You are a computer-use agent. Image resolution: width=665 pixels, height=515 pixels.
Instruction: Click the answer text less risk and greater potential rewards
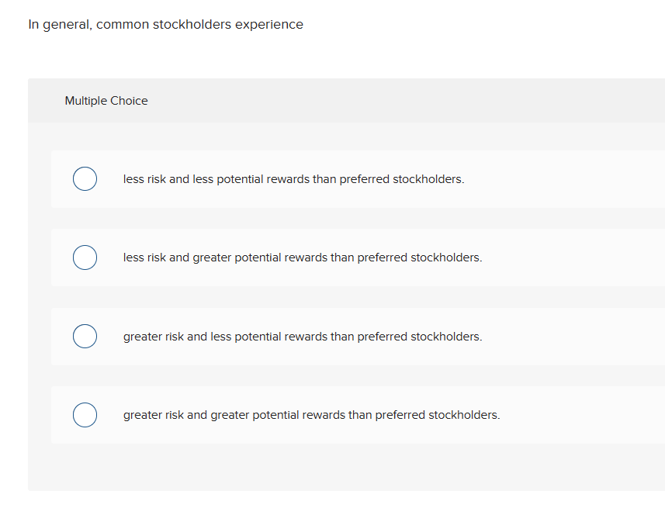(x=303, y=257)
